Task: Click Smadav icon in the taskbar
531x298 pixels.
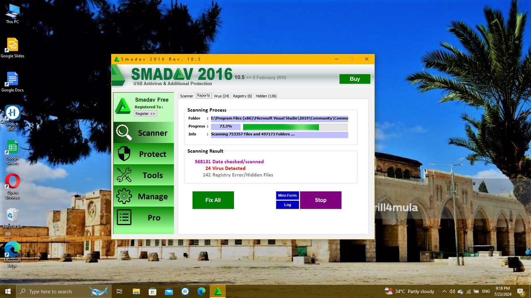Action: tap(217, 291)
